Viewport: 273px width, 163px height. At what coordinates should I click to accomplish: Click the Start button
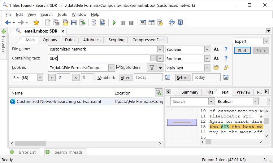242,51
